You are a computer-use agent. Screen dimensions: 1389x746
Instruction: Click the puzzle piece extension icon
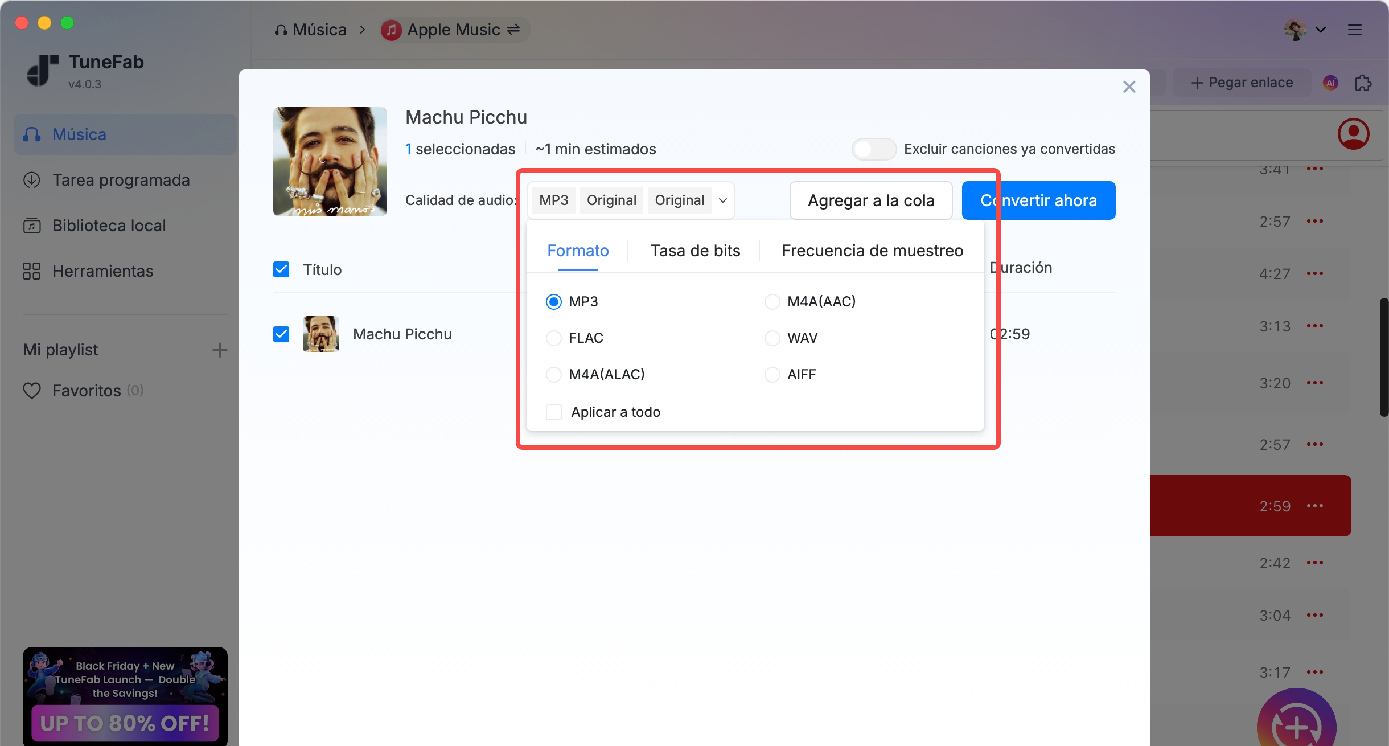[1363, 83]
